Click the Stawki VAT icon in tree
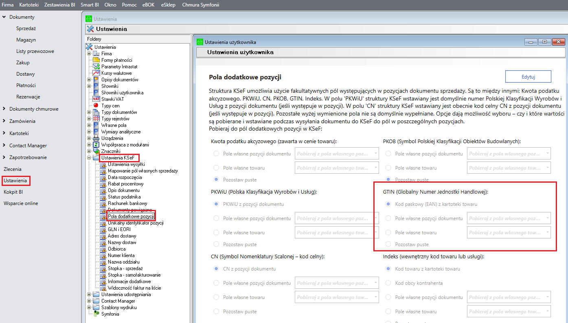This screenshot has height=323, width=568. pos(96,99)
